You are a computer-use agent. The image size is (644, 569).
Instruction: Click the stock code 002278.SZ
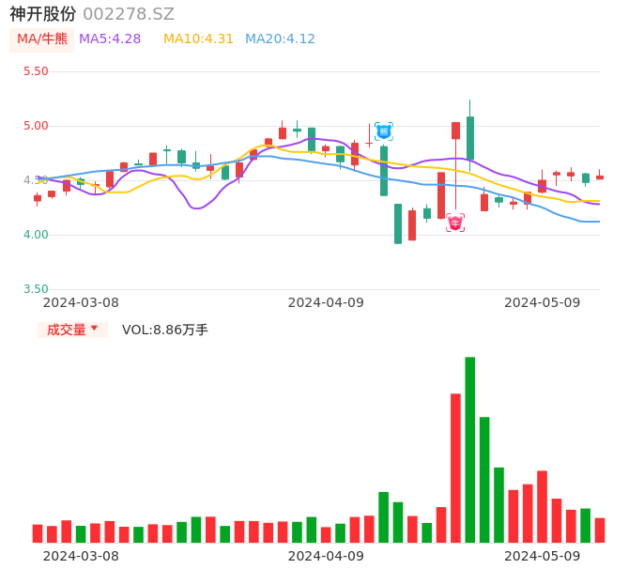[x=129, y=14]
